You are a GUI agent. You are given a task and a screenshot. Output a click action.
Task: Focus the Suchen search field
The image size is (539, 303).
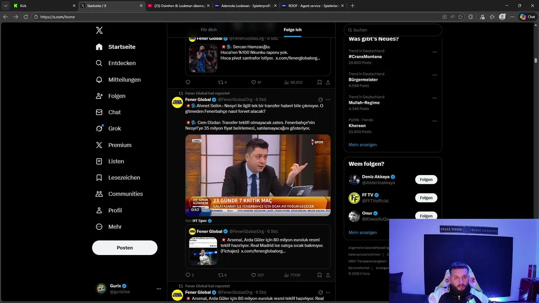coord(393,30)
